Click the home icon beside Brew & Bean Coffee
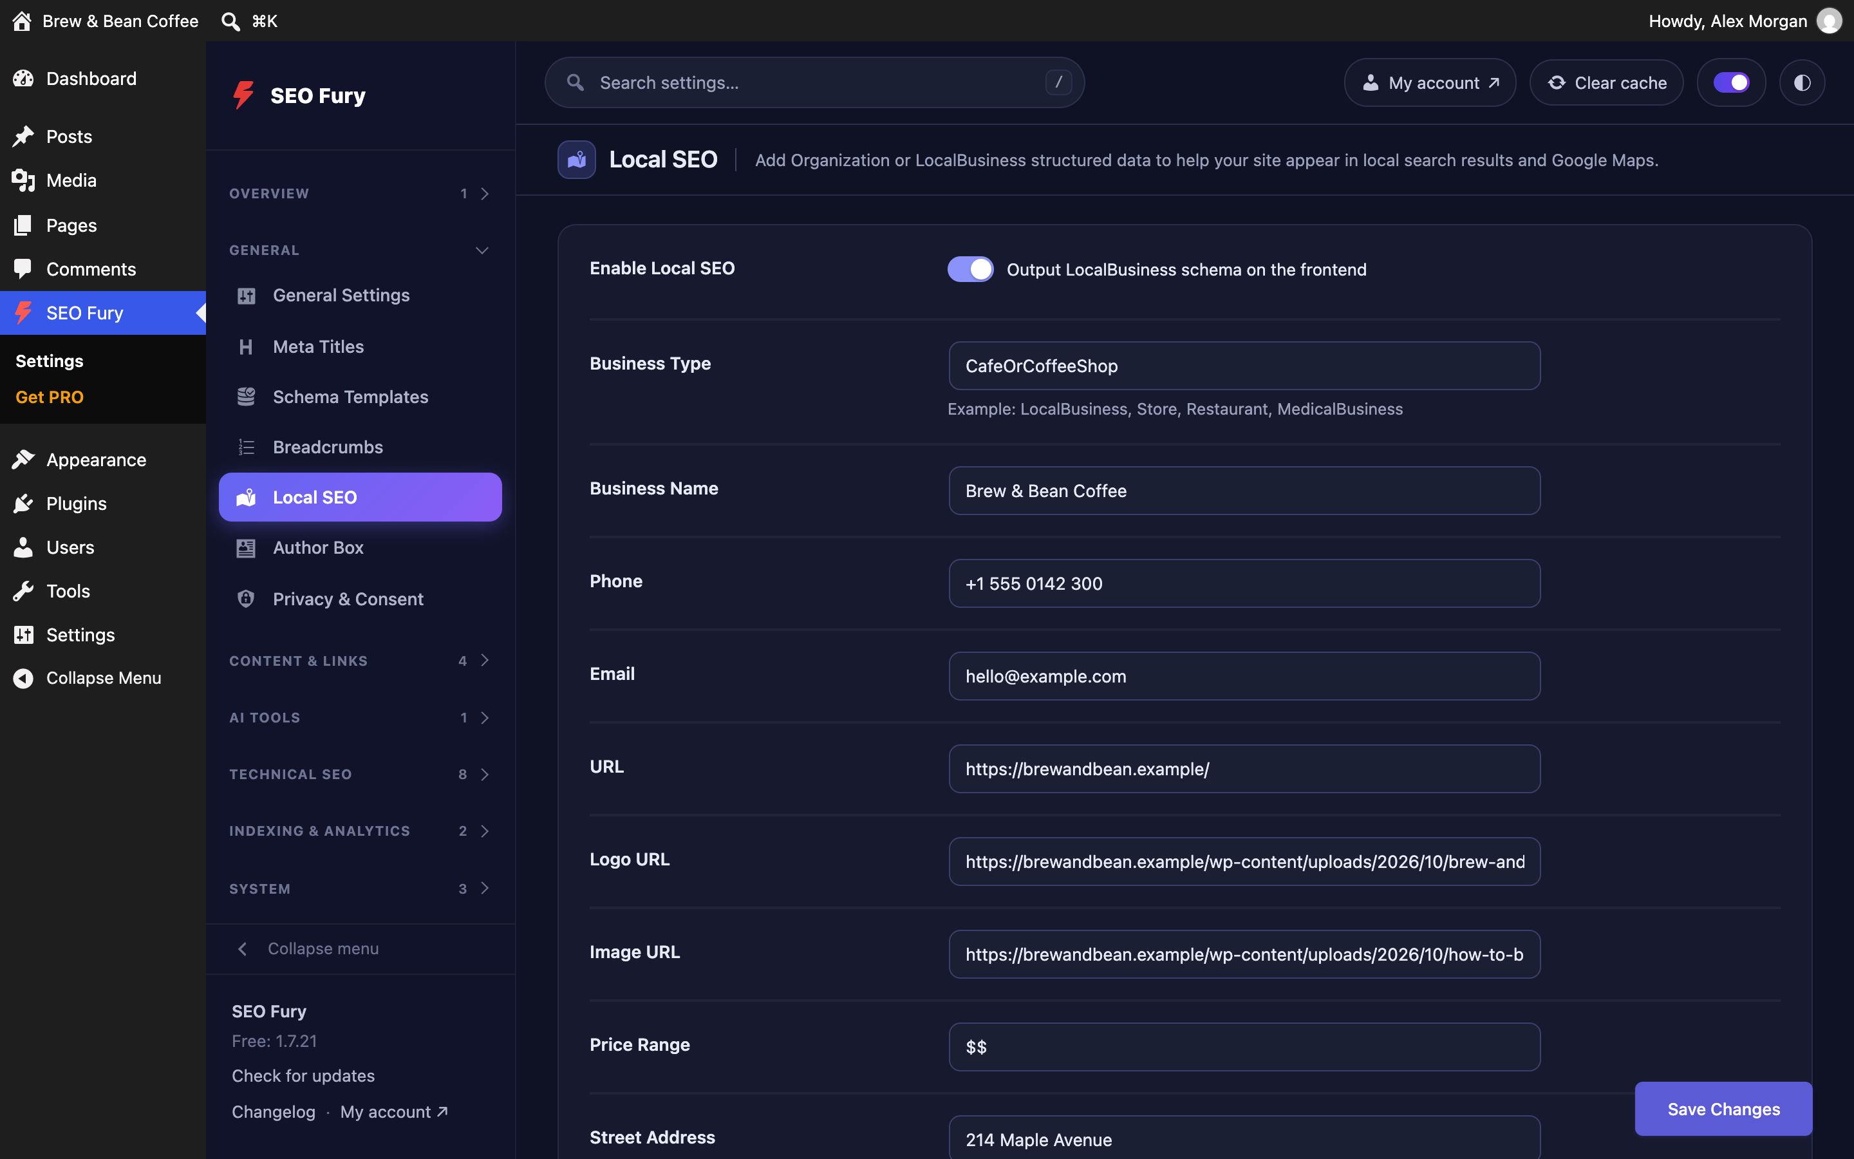The width and height of the screenshot is (1854, 1159). click(23, 21)
